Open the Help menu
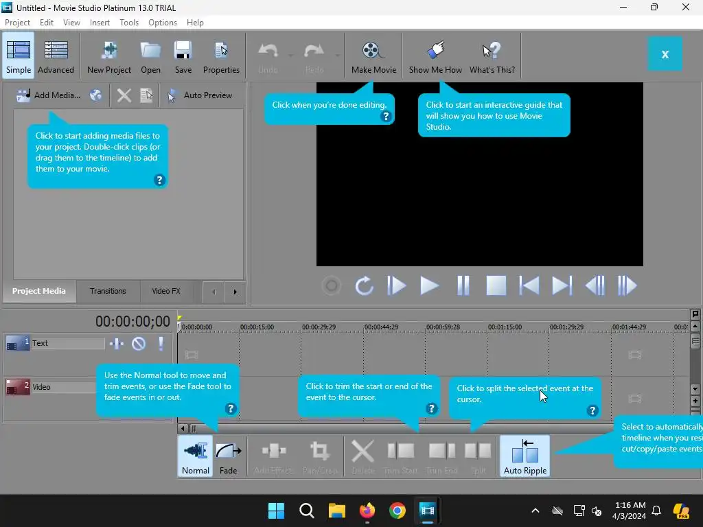Image resolution: width=703 pixels, height=527 pixels. pyautogui.click(x=195, y=23)
